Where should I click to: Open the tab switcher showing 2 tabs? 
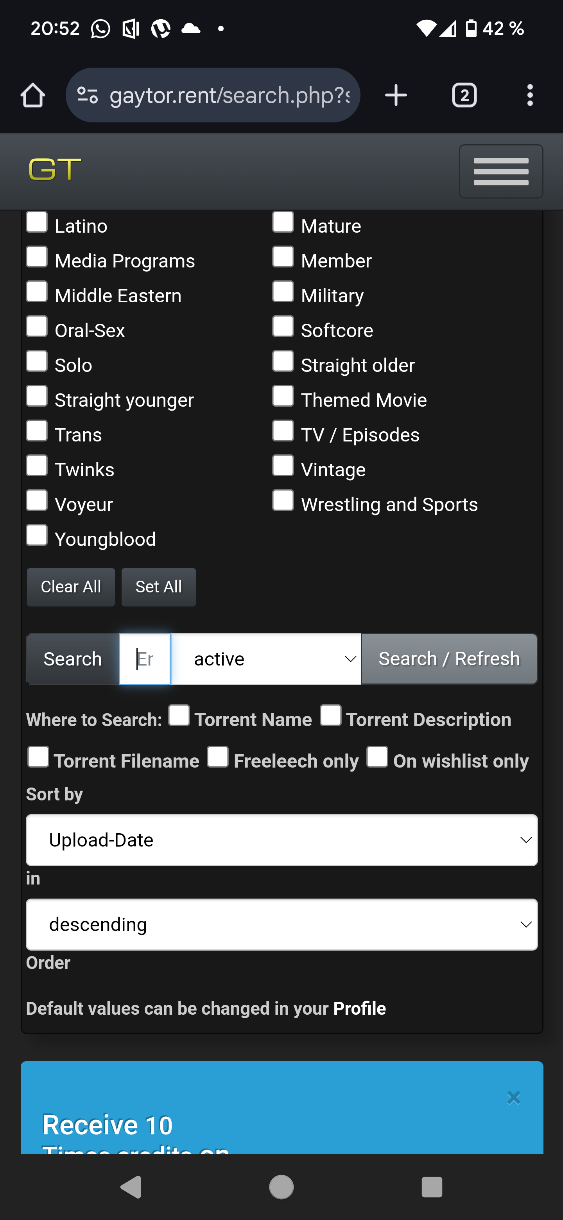pos(464,95)
